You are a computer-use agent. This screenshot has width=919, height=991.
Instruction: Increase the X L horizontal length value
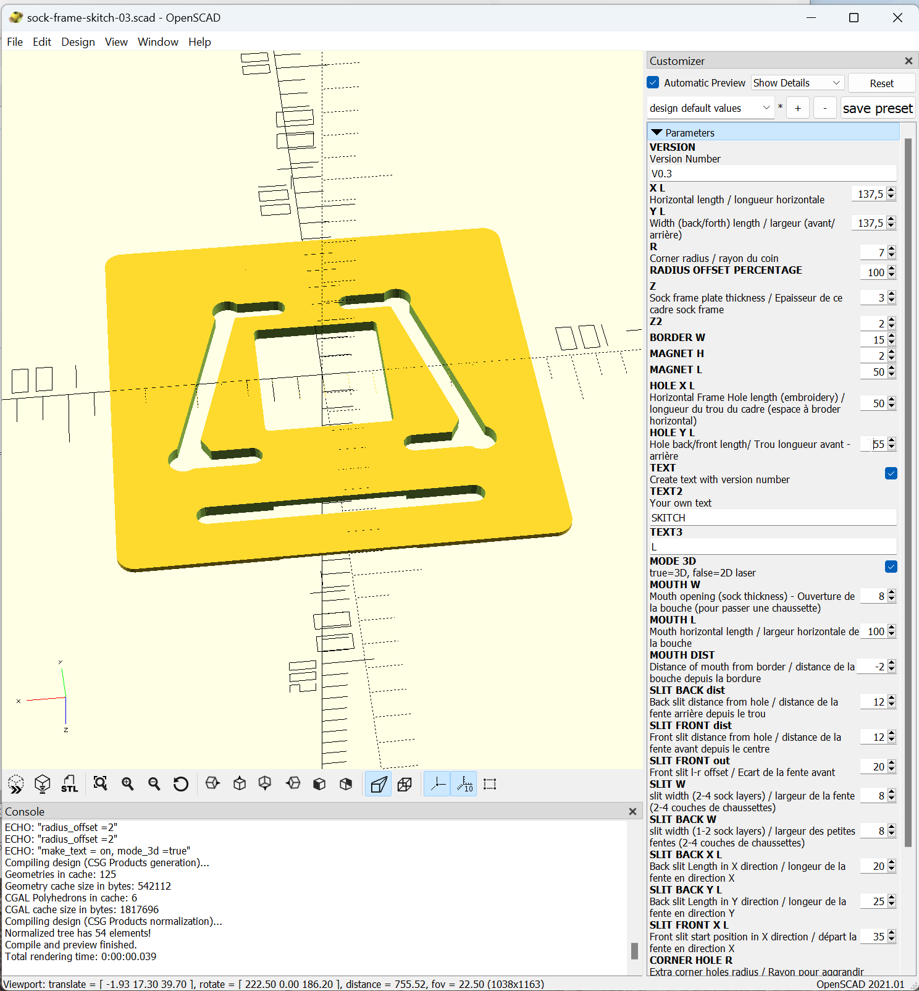(x=891, y=190)
